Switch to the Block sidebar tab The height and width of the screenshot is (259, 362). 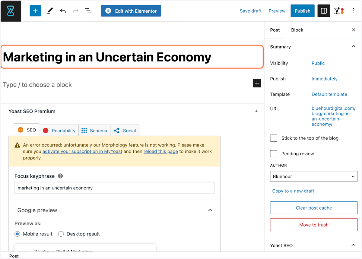297,30
